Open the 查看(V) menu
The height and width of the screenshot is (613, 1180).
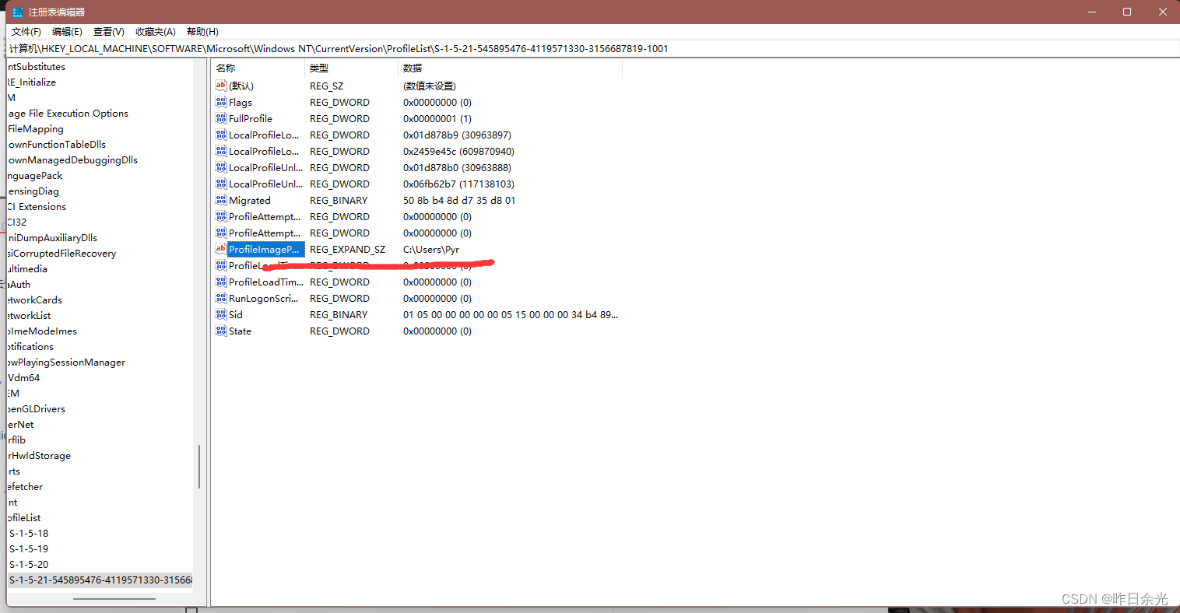point(109,32)
